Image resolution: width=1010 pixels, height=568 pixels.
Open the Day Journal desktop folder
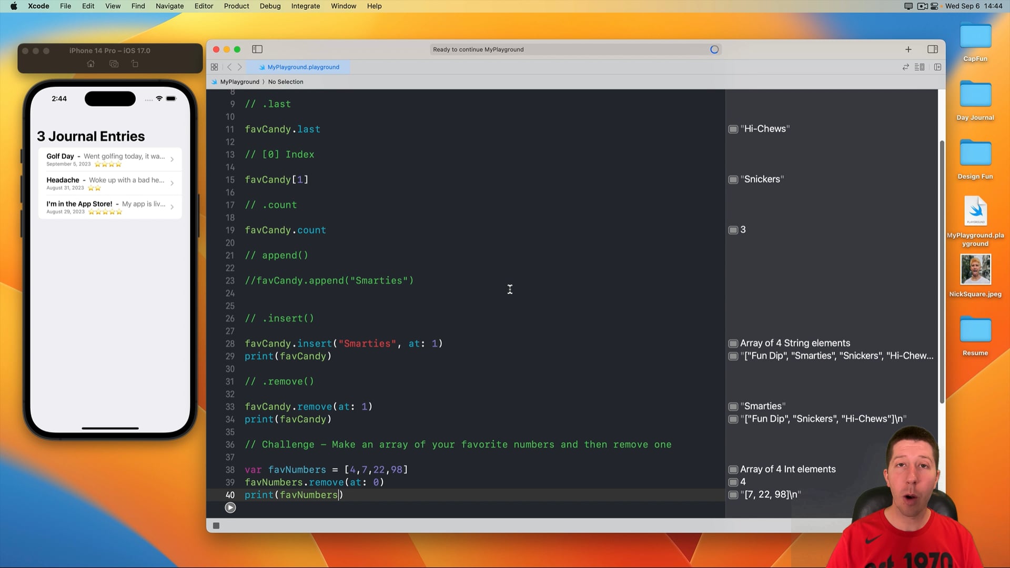coord(975,101)
